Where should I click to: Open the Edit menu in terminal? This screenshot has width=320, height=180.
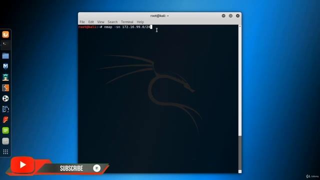click(x=91, y=22)
